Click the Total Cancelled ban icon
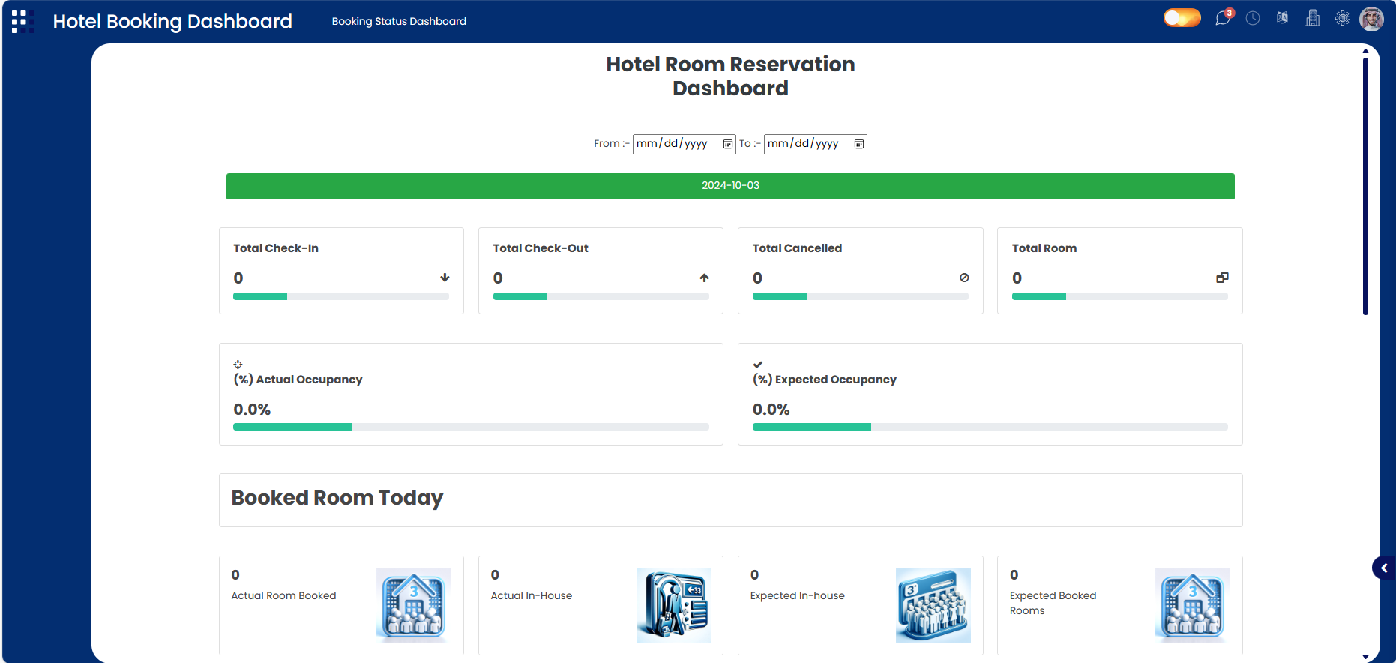The image size is (1396, 663). [x=964, y=277]
